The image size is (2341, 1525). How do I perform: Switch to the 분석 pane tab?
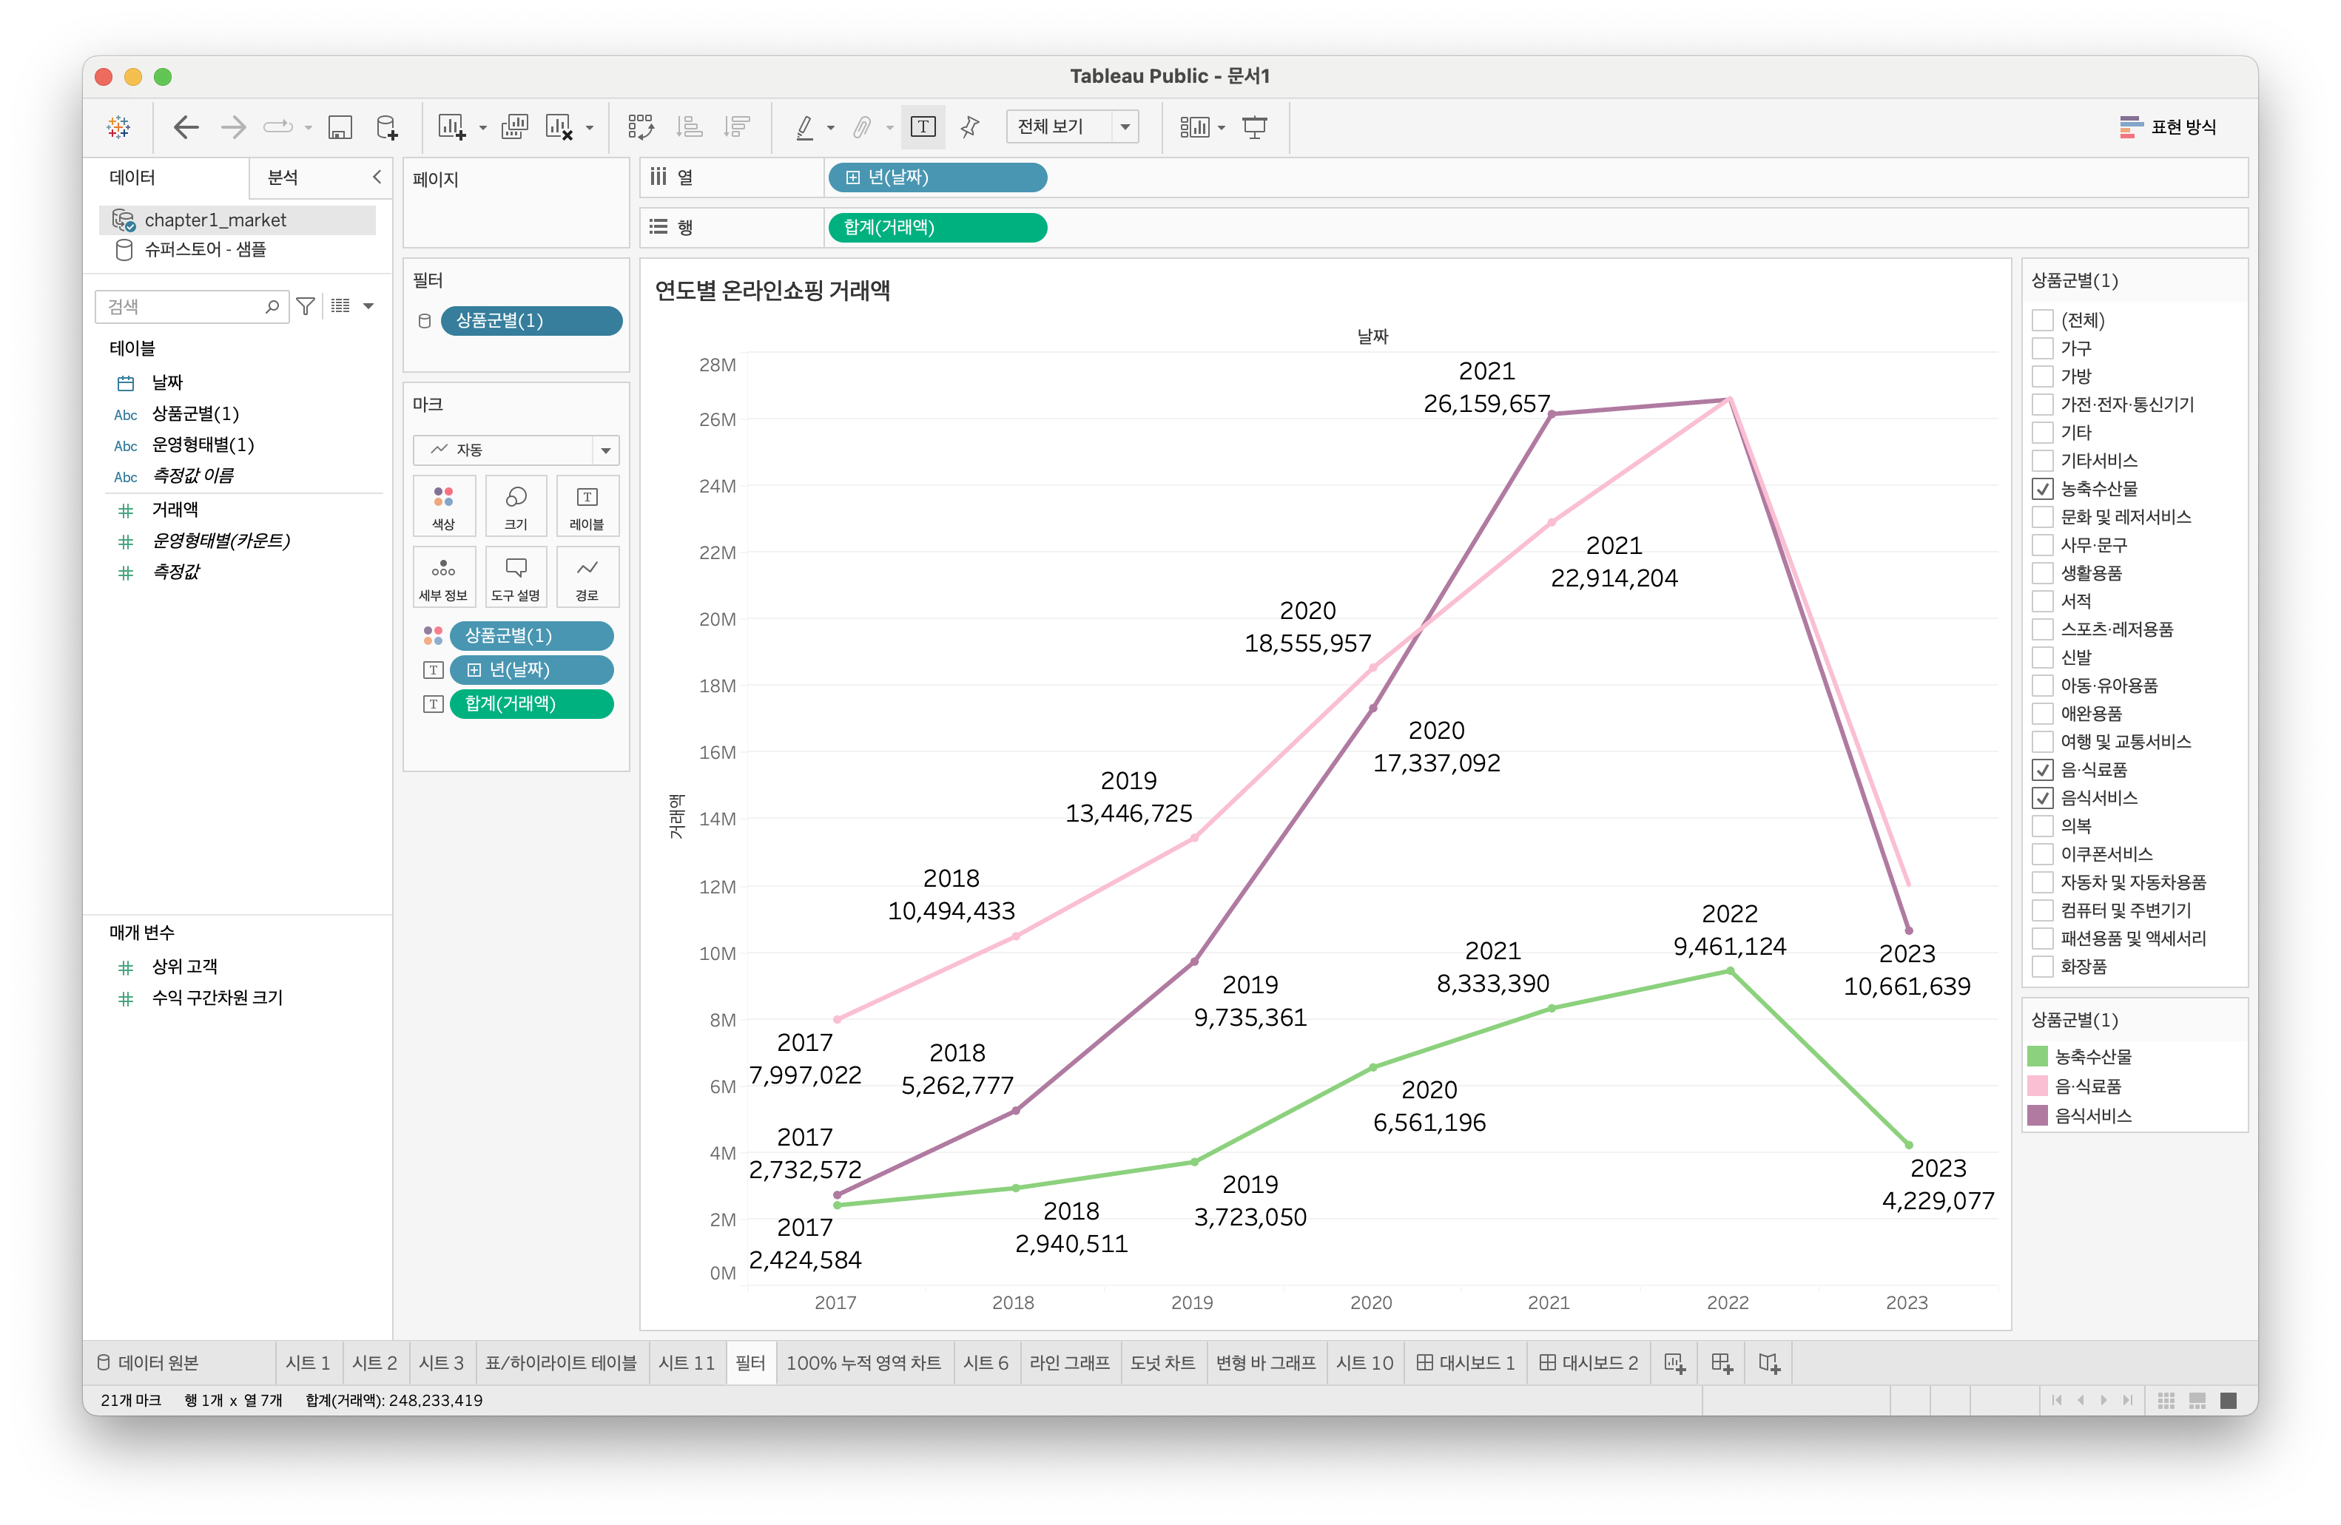[x=283, y=177]
